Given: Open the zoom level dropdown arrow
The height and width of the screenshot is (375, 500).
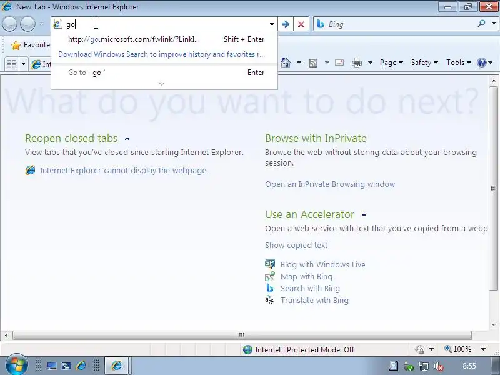Looking at the screenshot, I should point(483,349).
